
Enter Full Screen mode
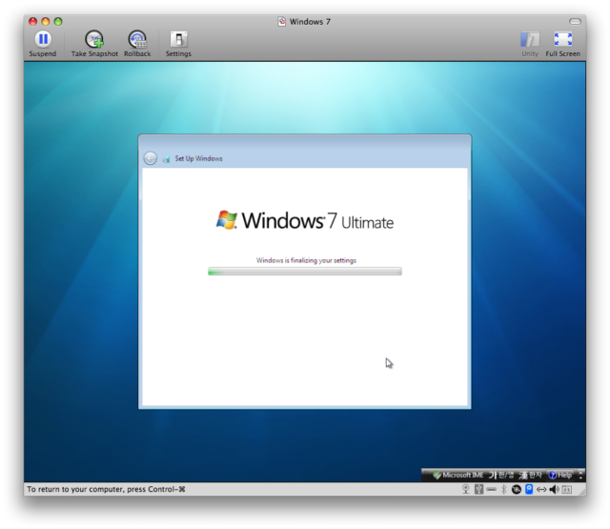562,44
